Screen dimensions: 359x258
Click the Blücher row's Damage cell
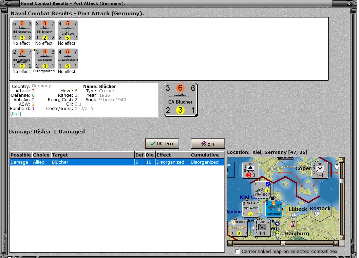[21, 162]
